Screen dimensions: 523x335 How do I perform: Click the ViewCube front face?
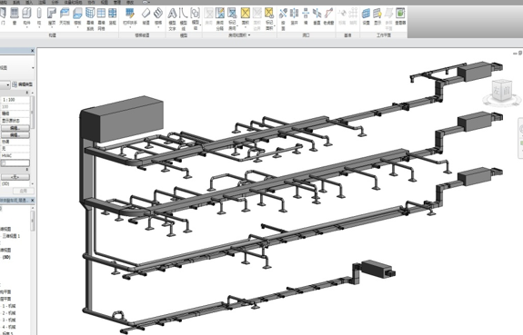pos(507,91)
